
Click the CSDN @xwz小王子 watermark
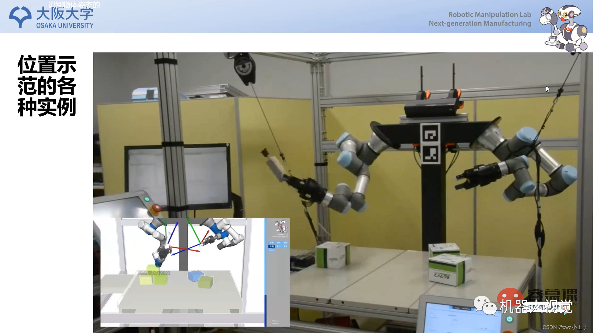pos(565,327)
